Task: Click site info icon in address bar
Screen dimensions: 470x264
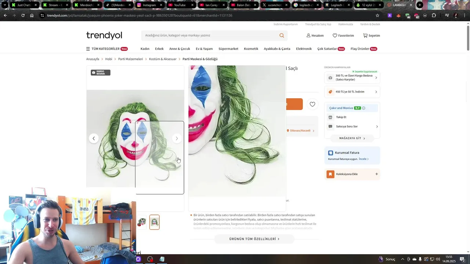Action: click(x=42, y=15)
